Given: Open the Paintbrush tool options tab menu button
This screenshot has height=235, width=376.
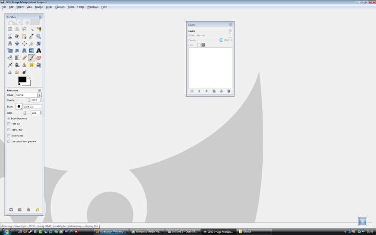Looking at the screenshot, I should pos(39,90).
